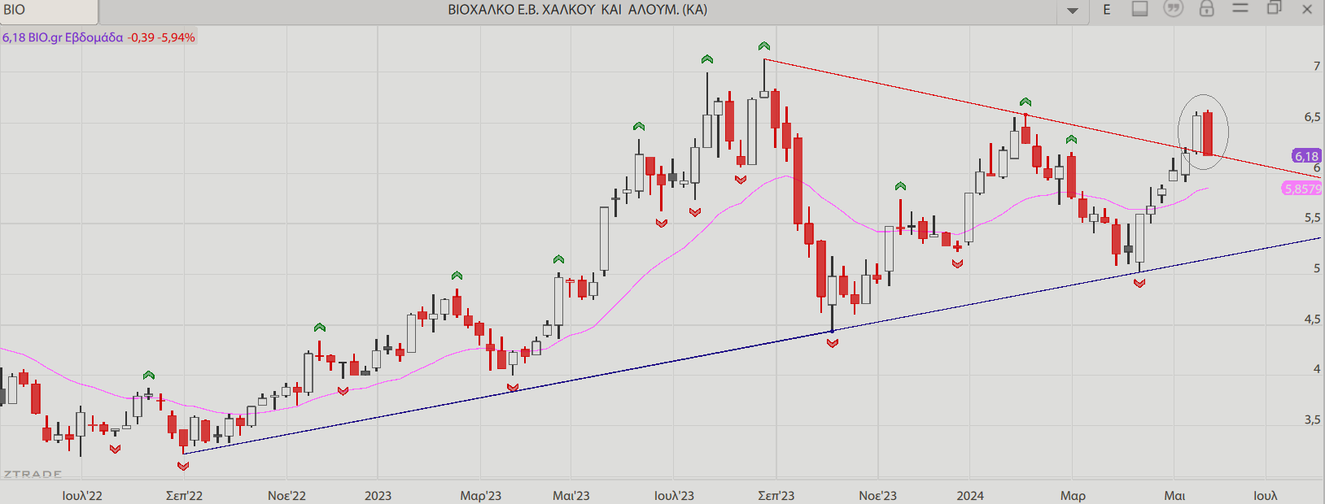Screen dimensions: 1325x504
Task: Open the two-line menu icon
Action: [1240, 8]
